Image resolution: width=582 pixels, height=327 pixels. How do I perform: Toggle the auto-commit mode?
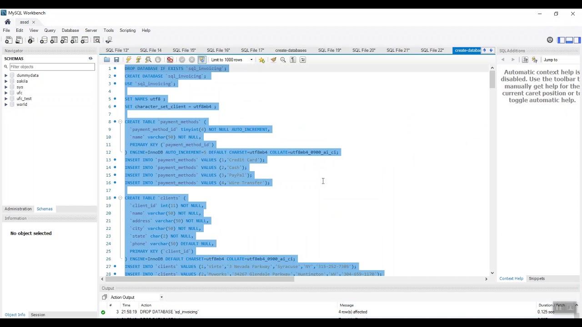click(x=202, y=59)
